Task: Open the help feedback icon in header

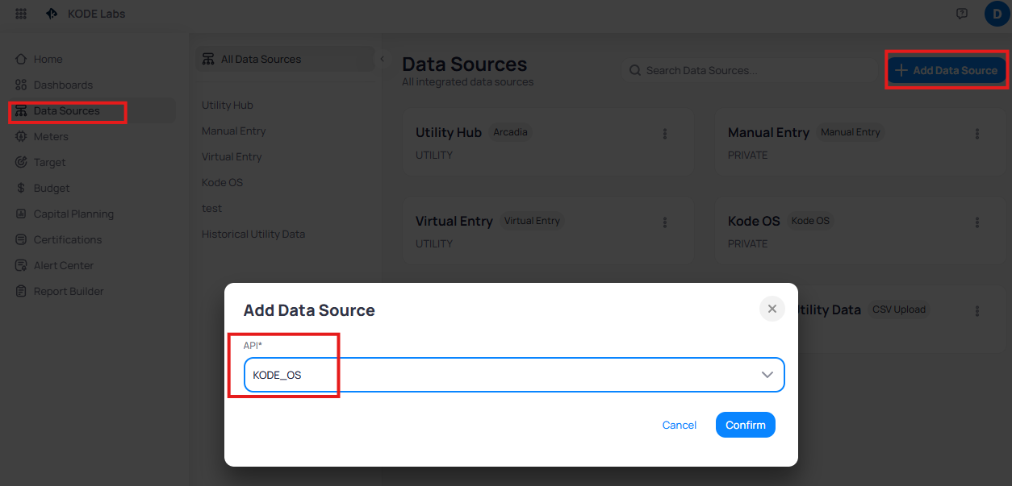Action: pos(962,14)
